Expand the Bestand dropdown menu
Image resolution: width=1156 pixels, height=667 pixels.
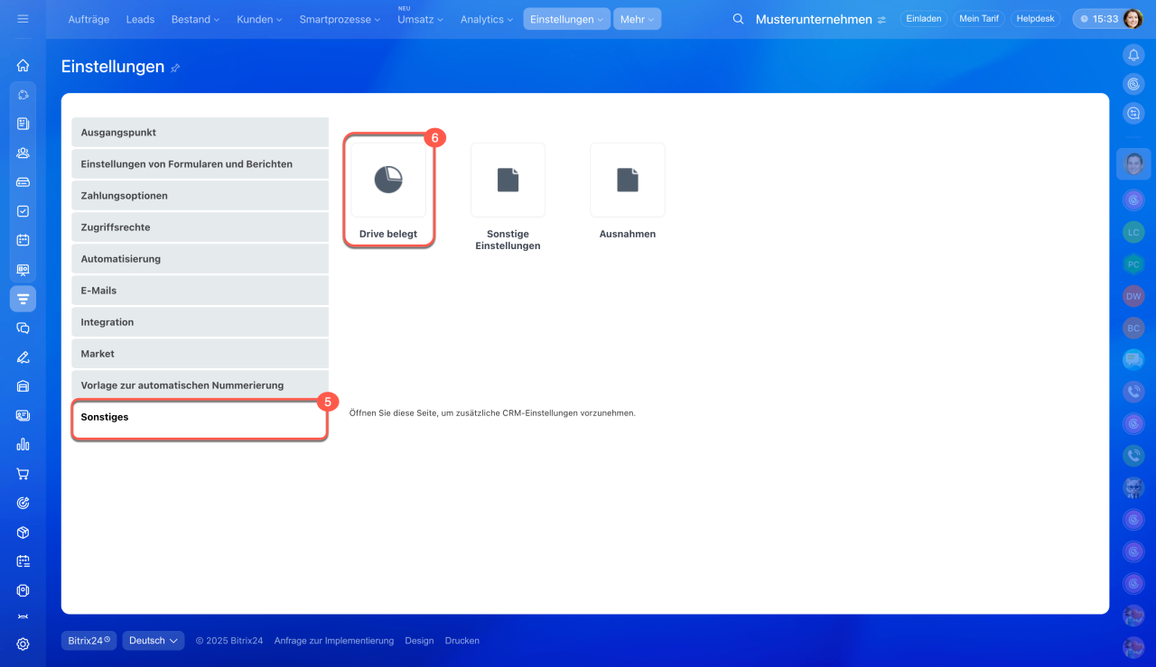pos(195,19)
